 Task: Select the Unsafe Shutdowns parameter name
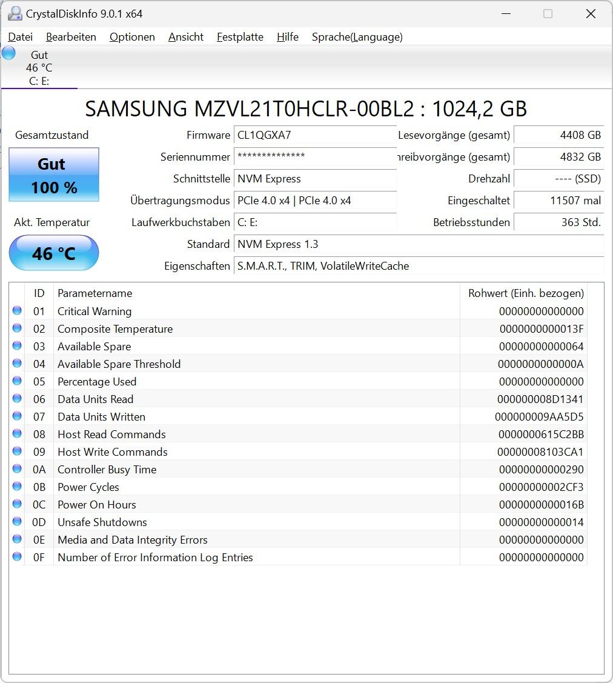102,522
